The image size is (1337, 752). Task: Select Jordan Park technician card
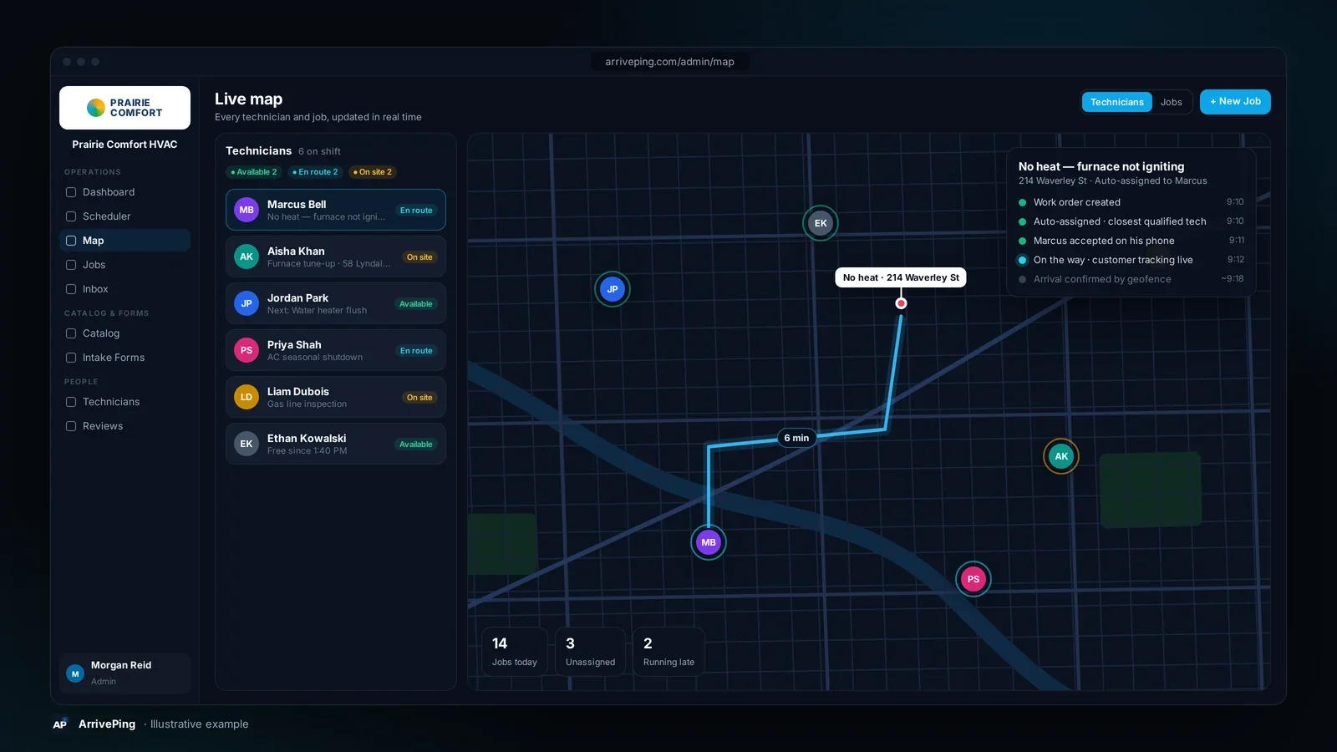[336, 303]
